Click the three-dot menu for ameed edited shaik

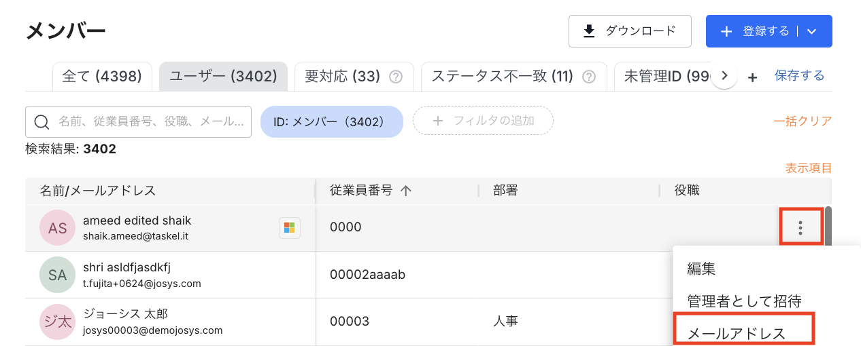click(x=800, y=228)
